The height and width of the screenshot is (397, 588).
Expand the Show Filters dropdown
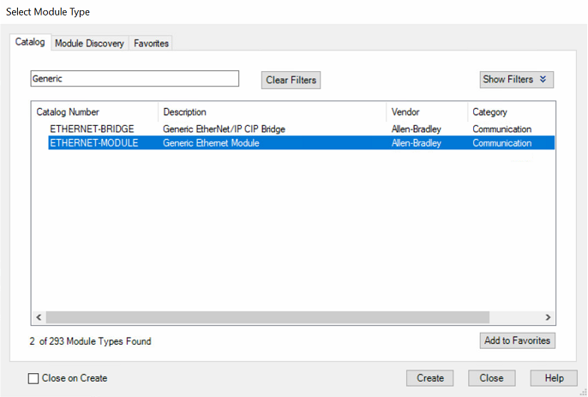click(517, 80)
